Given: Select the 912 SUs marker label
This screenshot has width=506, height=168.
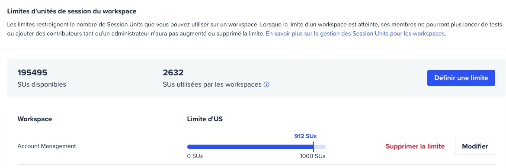Looking at the screenshot, I should pyautogui.click(x=305, y=136).
